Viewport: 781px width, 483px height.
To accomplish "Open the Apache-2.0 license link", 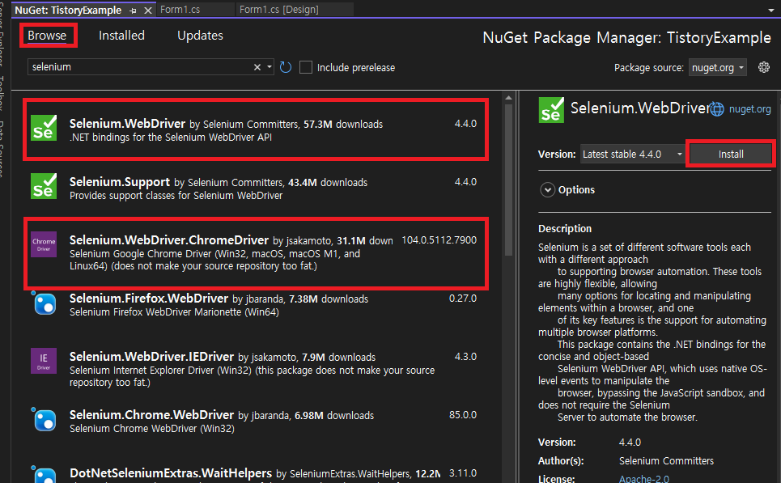I will pos(644,478).
